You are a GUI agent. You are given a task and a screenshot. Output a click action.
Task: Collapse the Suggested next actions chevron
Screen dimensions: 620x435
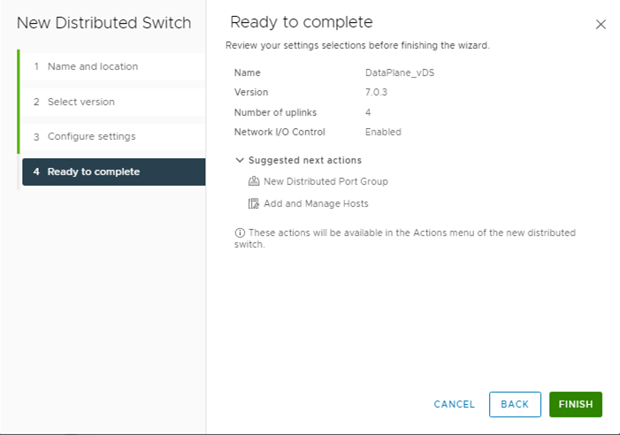pos(240,160)
